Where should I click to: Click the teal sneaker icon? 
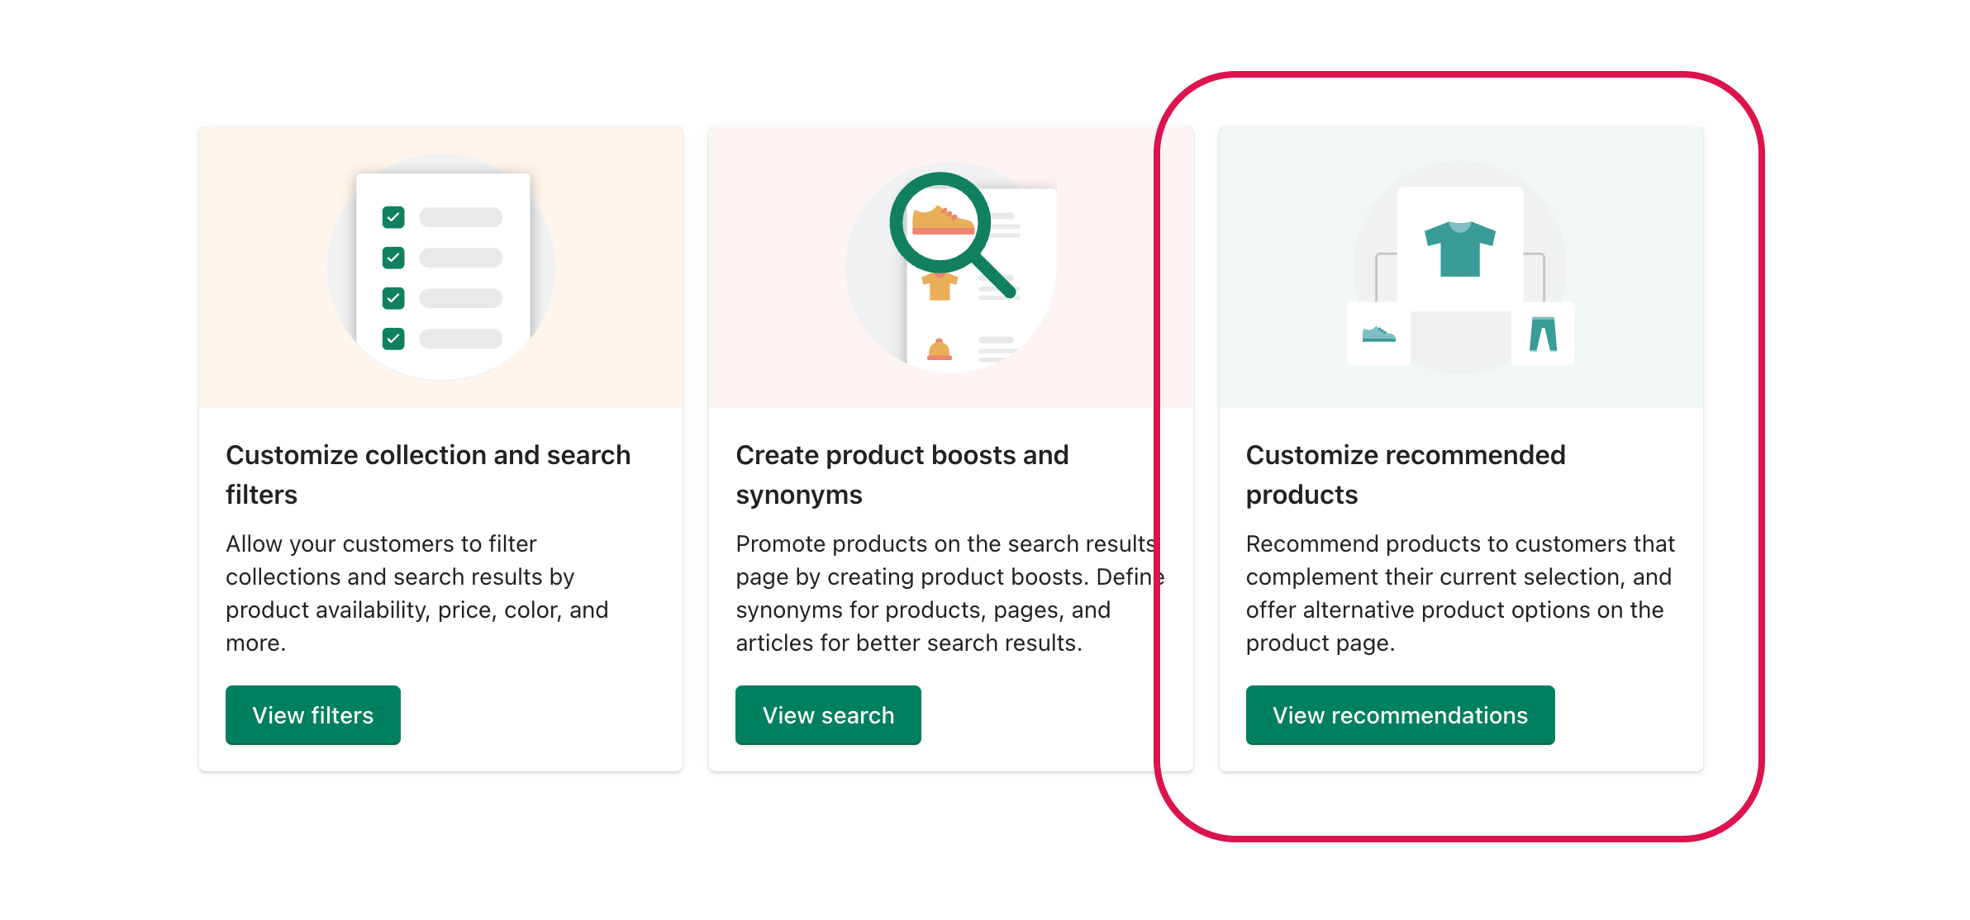(1378, 334)
